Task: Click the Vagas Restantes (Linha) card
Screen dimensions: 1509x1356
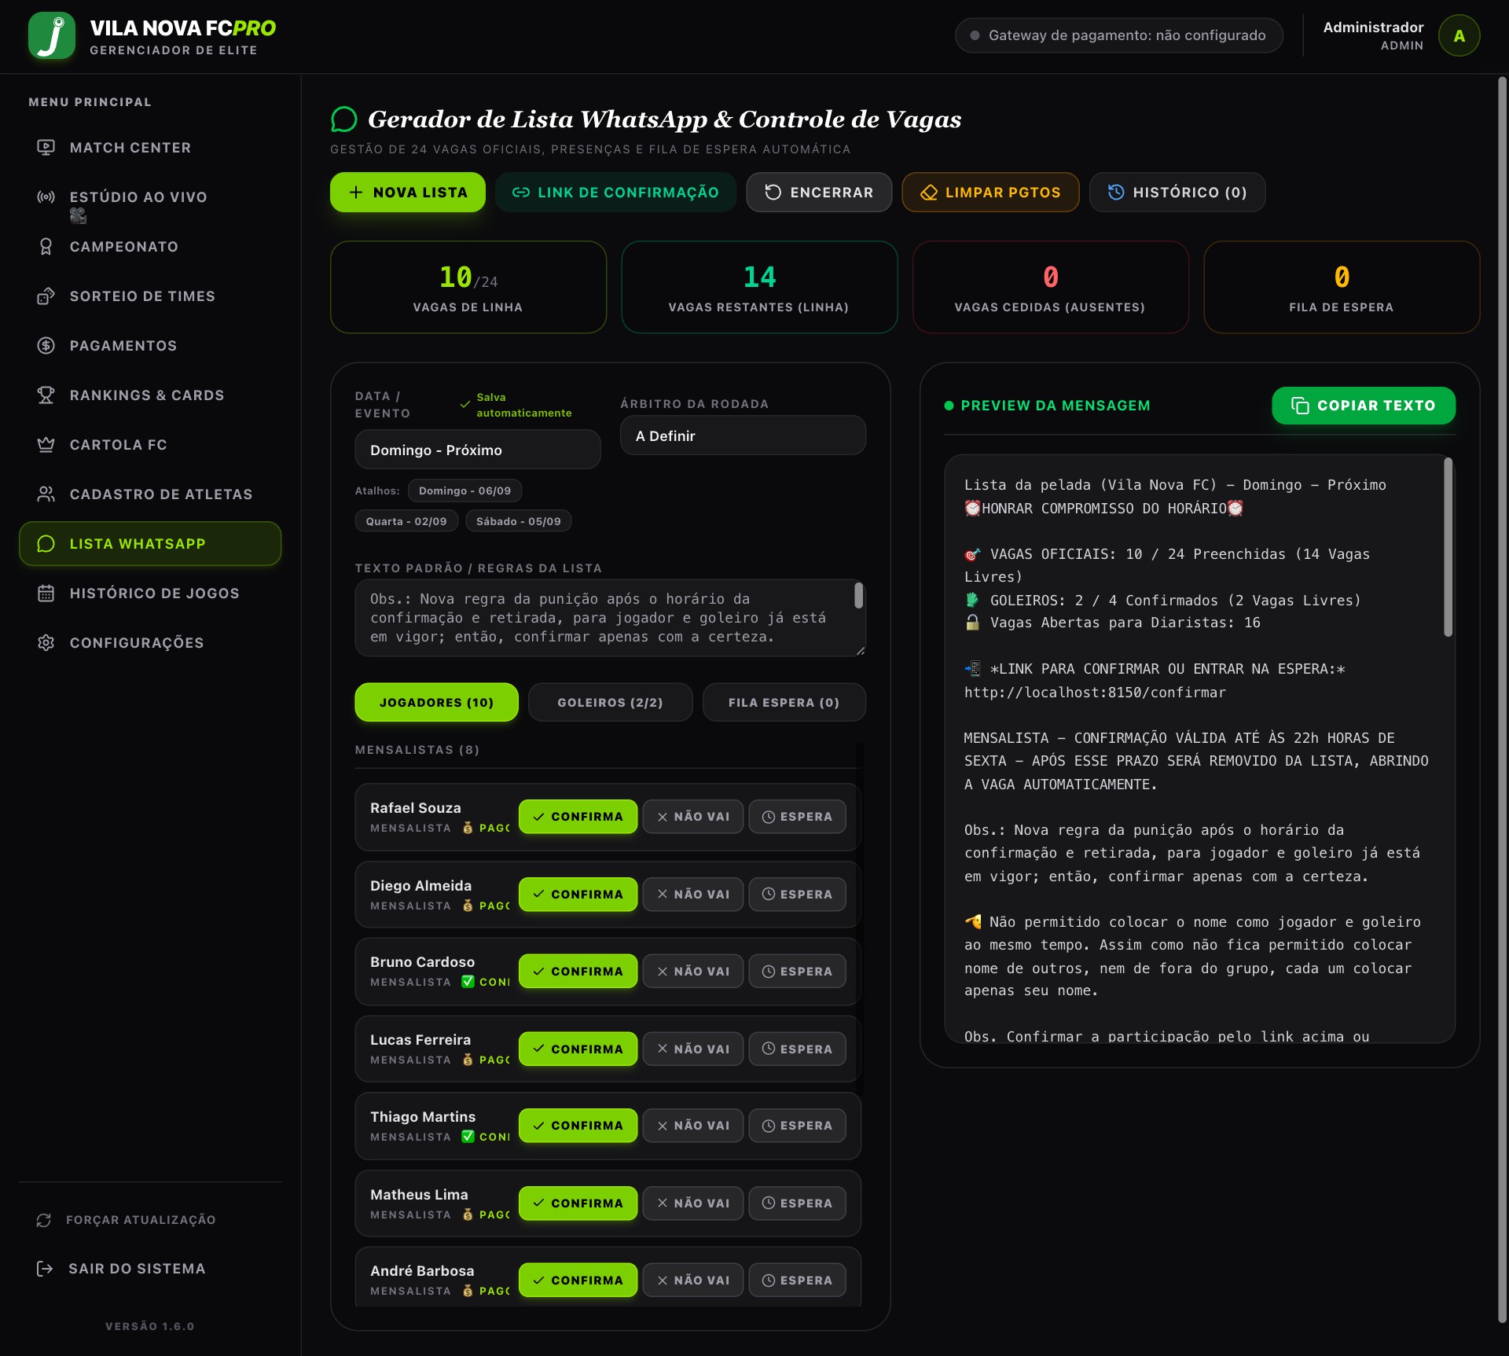Action: 759,287
